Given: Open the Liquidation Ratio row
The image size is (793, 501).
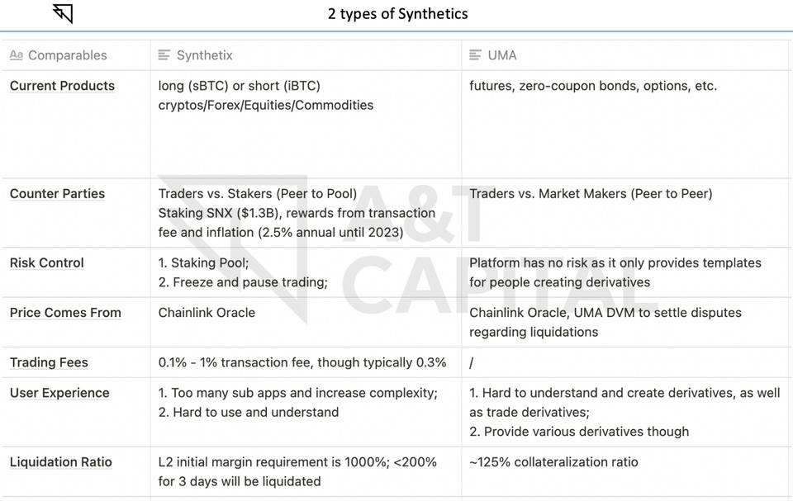Looking at the screenshot, I should (x=60, y=462).
